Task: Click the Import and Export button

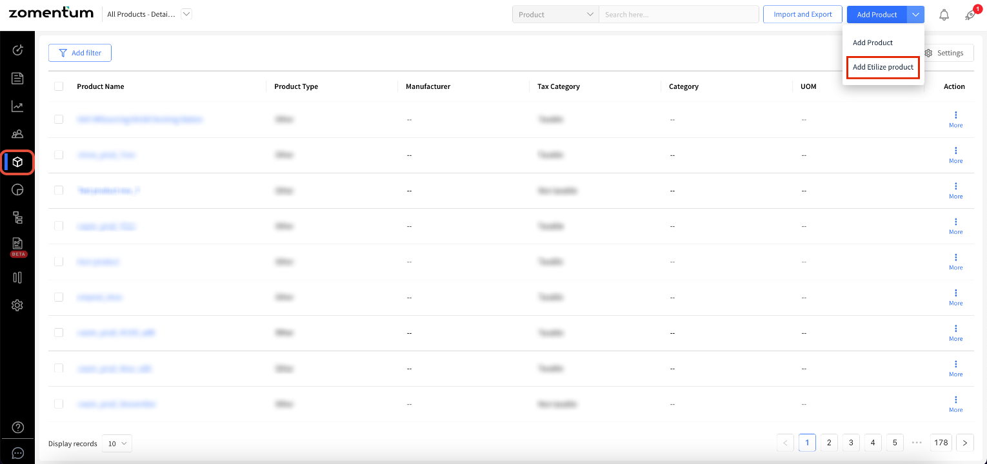Action: click(x=803, y=14)
